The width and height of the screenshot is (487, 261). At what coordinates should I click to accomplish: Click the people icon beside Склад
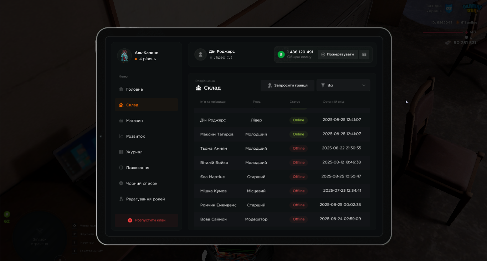(121, 105)
